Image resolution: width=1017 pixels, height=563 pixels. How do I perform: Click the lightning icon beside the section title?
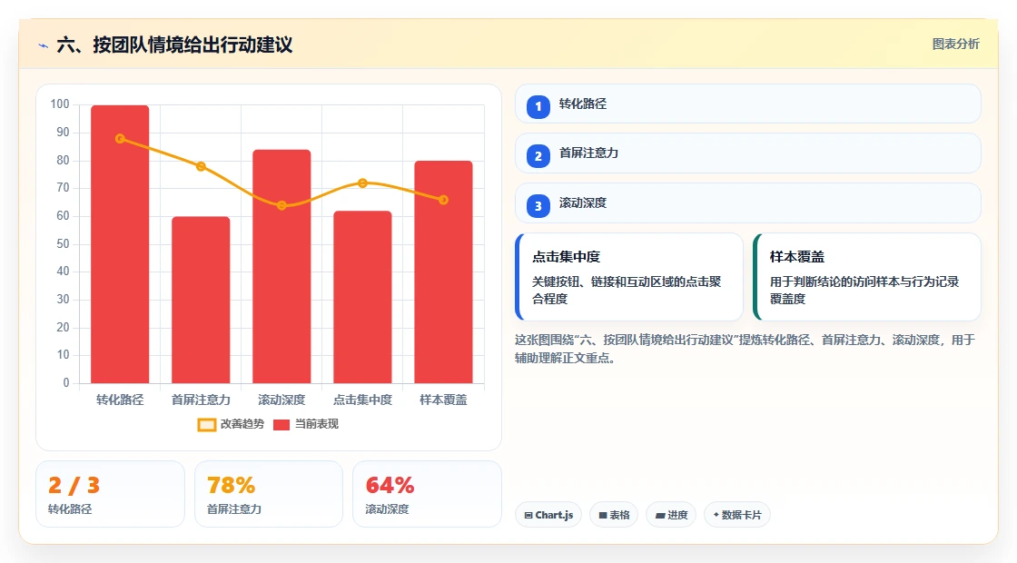point(44,45)
